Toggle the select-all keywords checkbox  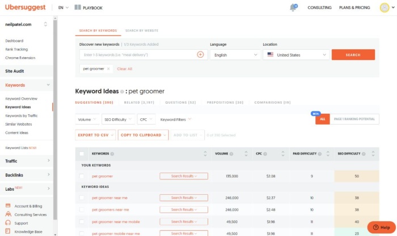82,153
